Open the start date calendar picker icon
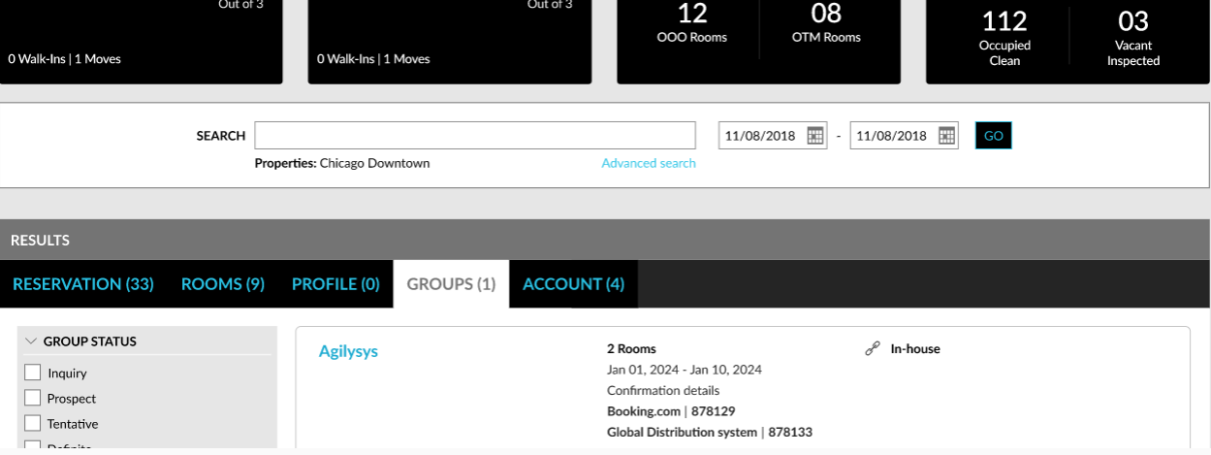This screenshot has width=1211, height=455. pos(815,136)
